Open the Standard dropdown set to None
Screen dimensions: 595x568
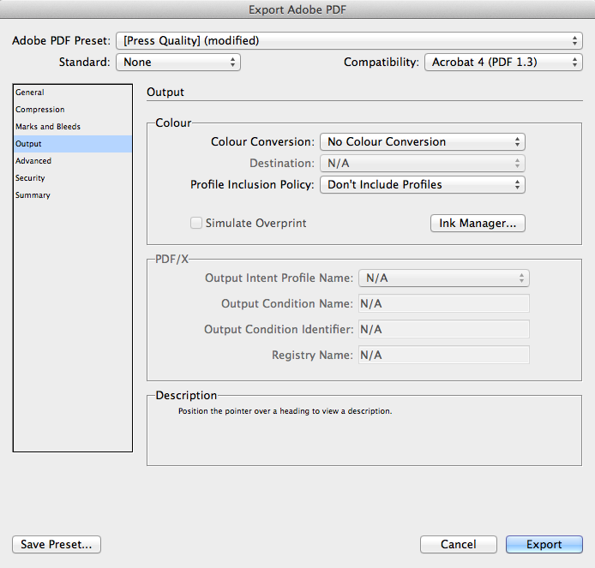[178, 62]
